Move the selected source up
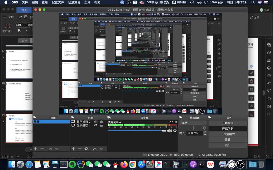The height and width of the screenshot is (170, 273). [x=95, y=149]
